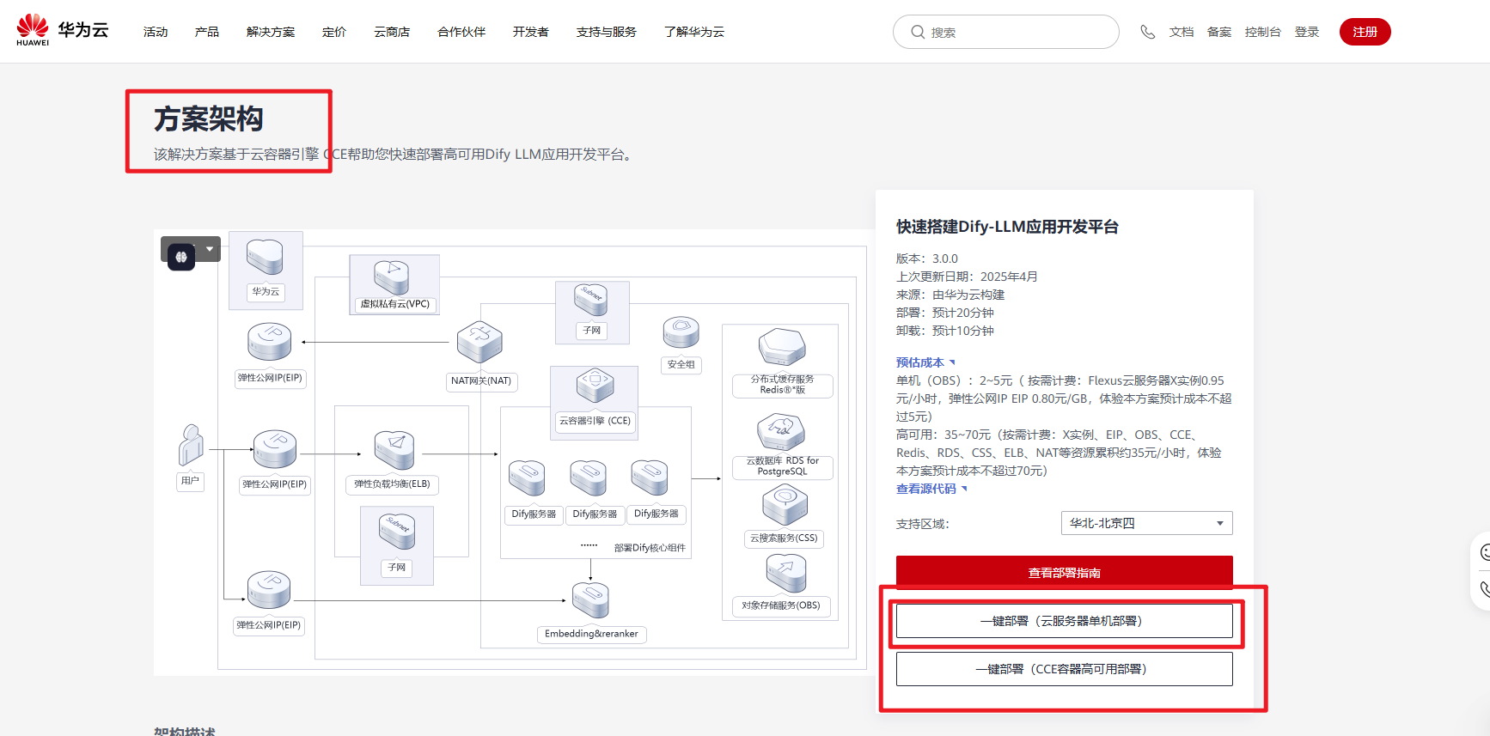
Task: Click the 快速搭建Dify-LLM应用开发平台 title
Action: [x=1008, y=227]
